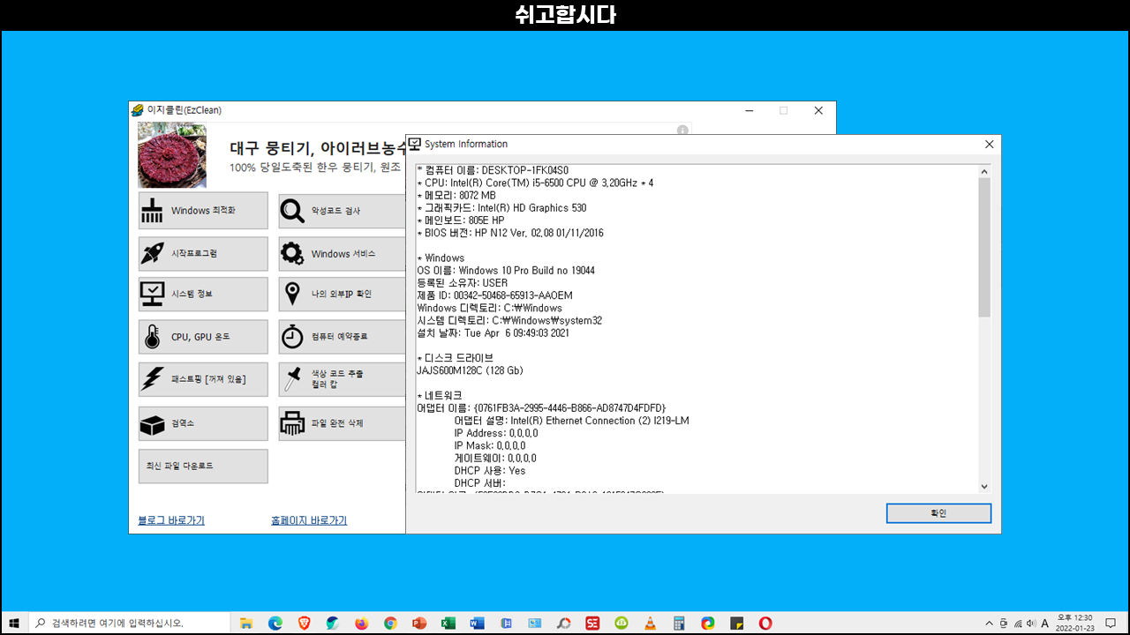Viewport: 1130px width, 635px height.
Task: Open the red SE app on taskbar
Action: point(592,623)
